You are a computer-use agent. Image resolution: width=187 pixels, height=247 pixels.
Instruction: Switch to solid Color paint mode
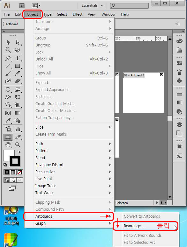click(7, 172)
